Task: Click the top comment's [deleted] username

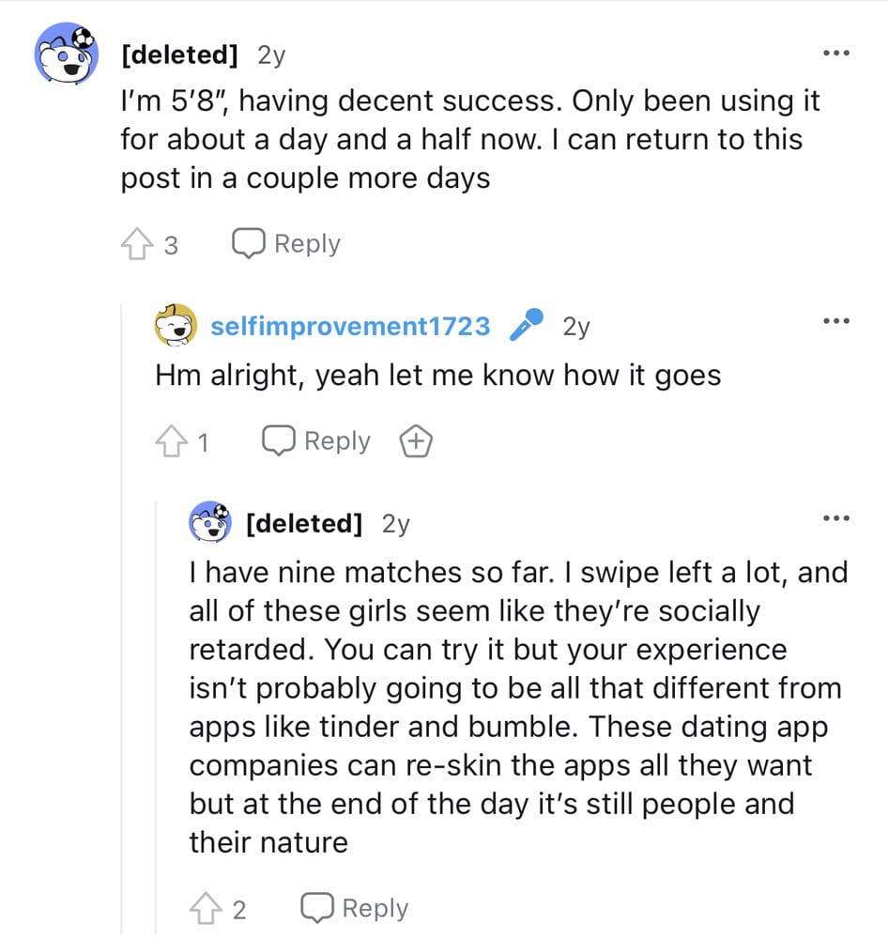Action: pyautogui.click(x=179, y=55)
